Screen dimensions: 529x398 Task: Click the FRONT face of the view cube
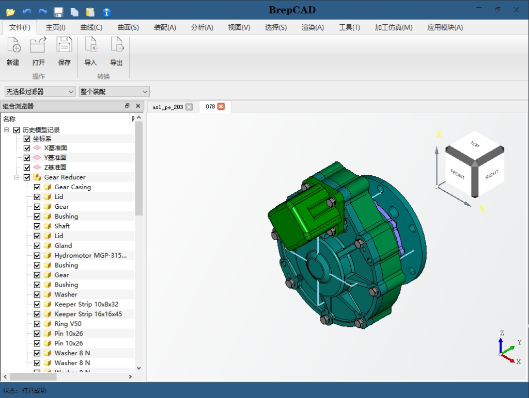pos(458,174)
